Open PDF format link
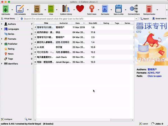168x126 pixels. click(x=158, y=73)
